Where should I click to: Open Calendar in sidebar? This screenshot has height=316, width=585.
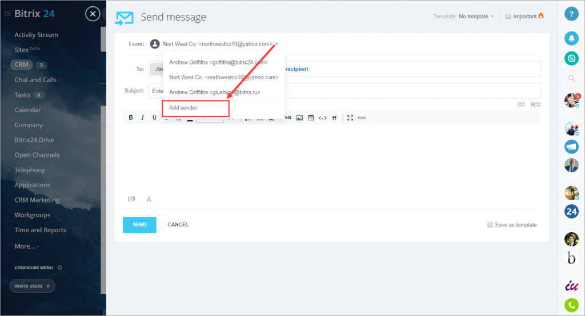[27, 110]
